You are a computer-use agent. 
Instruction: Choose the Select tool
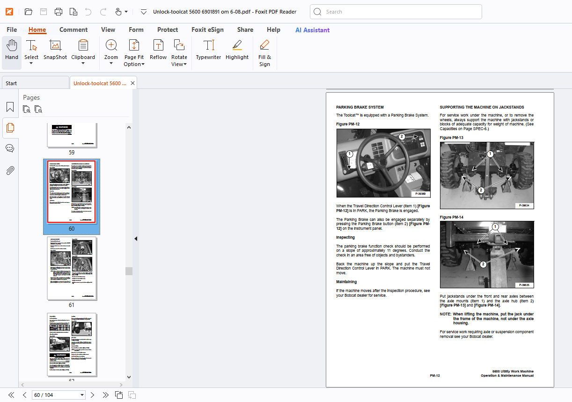(x=31, y=49)
